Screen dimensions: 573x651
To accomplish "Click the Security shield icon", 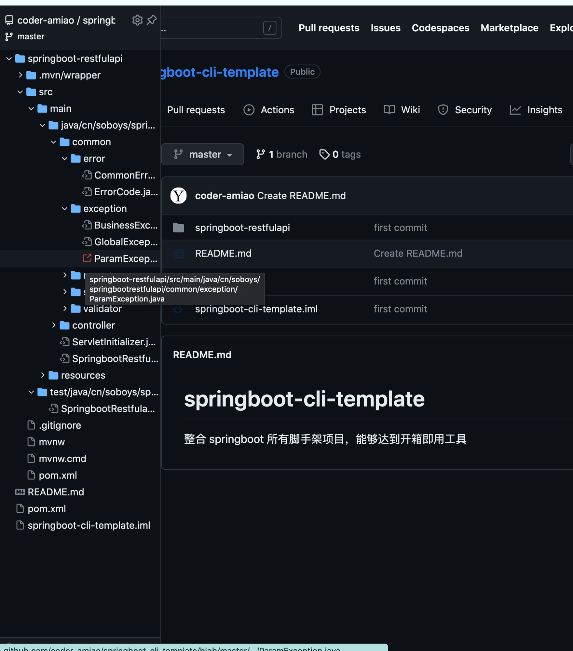I will [x=443, y=110].
